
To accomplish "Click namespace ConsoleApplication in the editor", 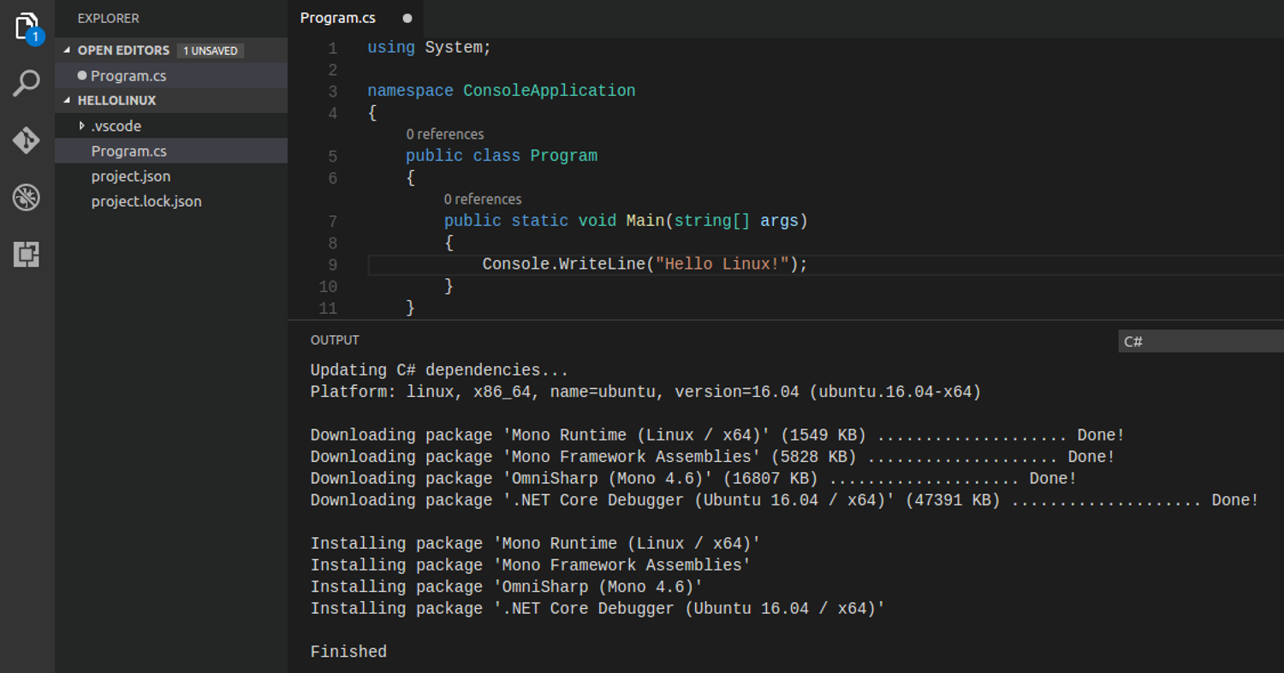I will (502, 91).
